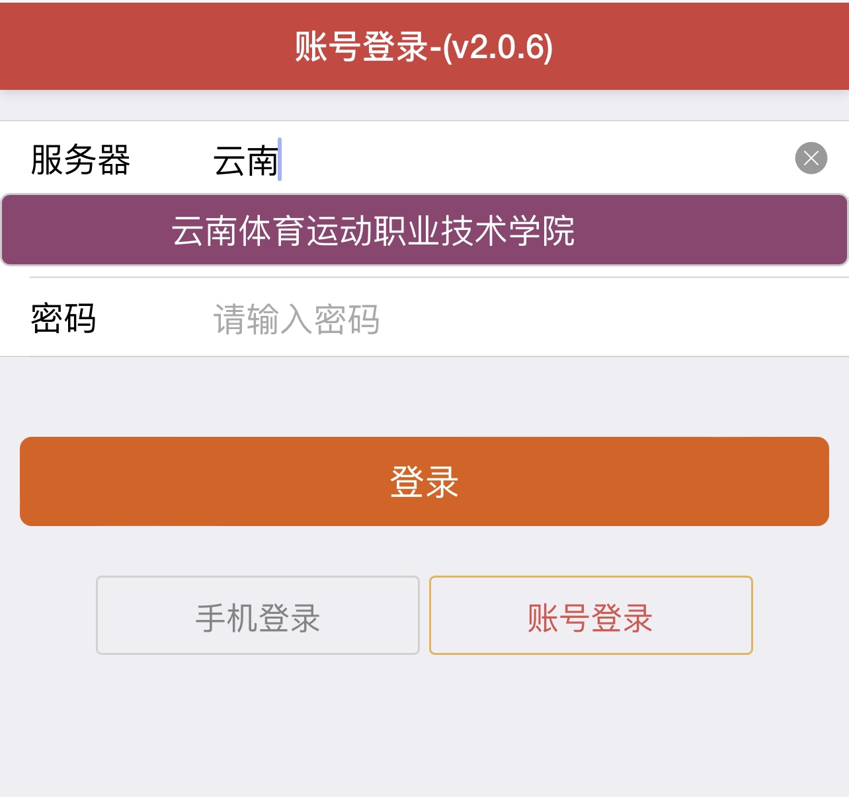Click the 账号登录-(v2.0.6) header title

coord(424,47)
